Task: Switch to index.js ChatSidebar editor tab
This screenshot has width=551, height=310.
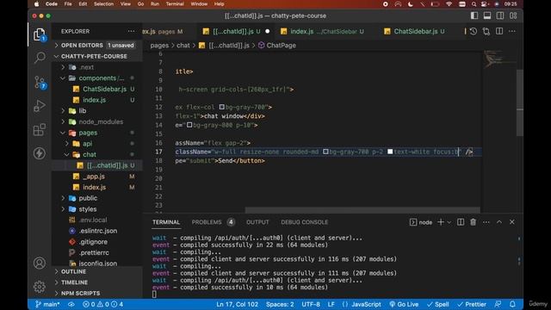Action: click(323, 31)
